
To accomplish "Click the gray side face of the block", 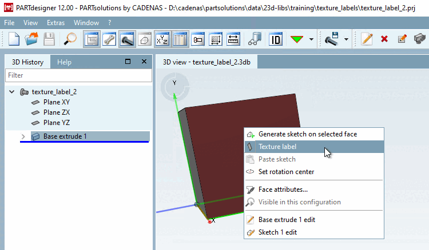I will click(x=192, y=158).
